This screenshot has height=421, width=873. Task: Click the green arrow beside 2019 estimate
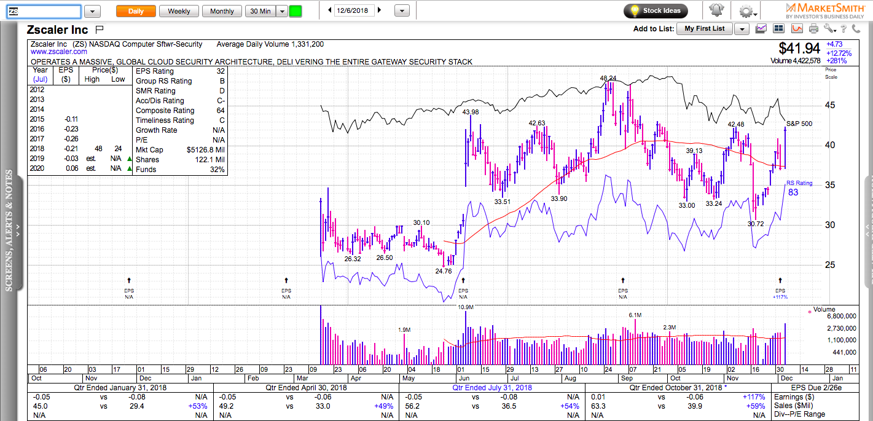[129, 159]
